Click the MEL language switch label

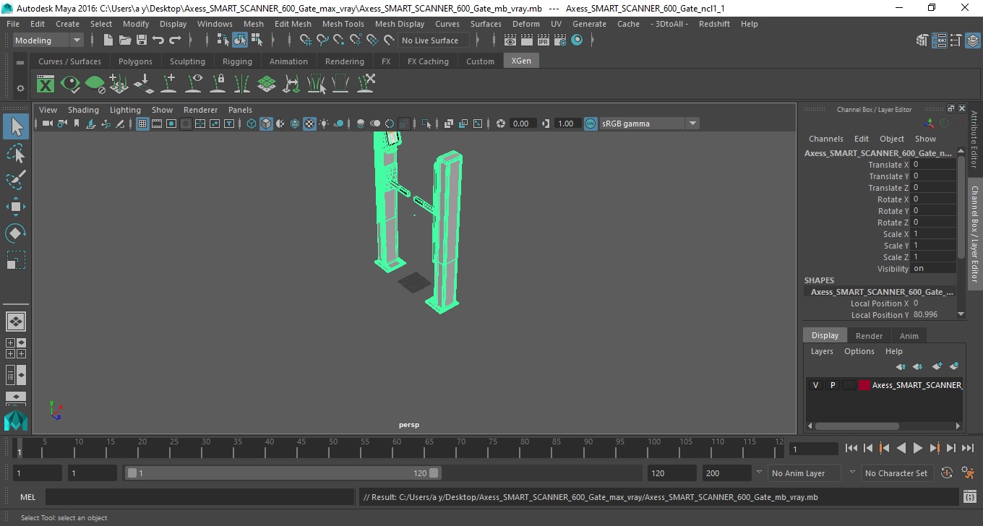28,497
